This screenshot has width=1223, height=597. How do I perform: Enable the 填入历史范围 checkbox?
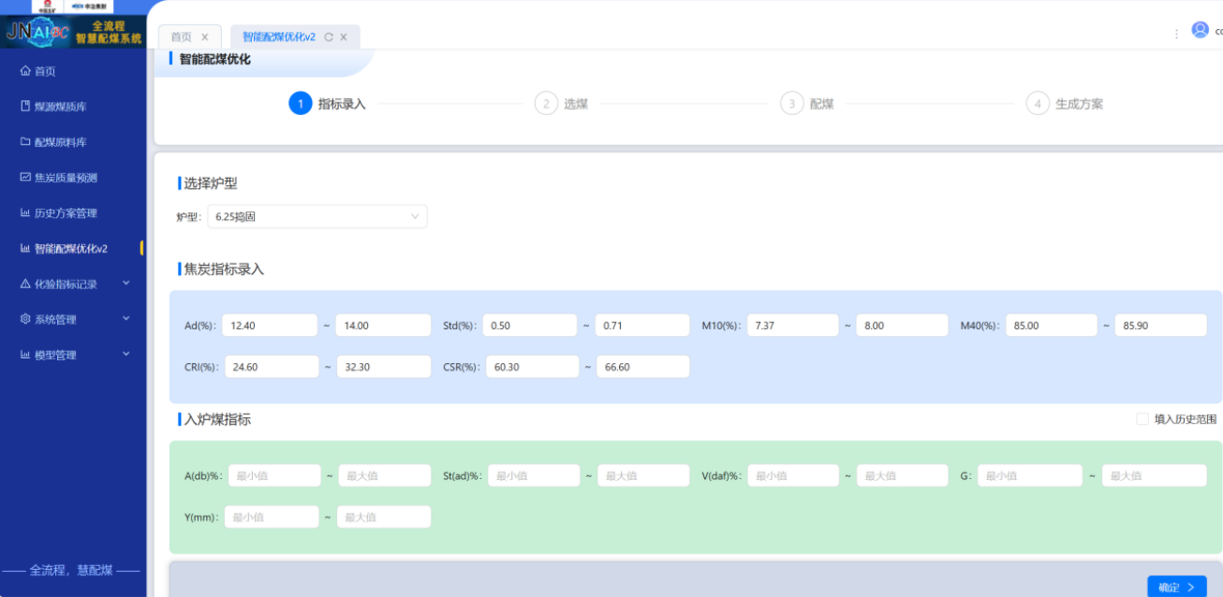point(1142,419)
